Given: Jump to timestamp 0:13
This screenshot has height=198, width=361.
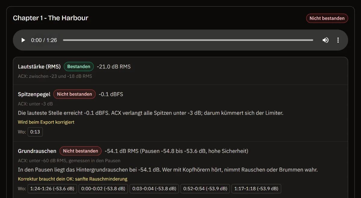Looking at the screenshot, I should tap(35, 132).
